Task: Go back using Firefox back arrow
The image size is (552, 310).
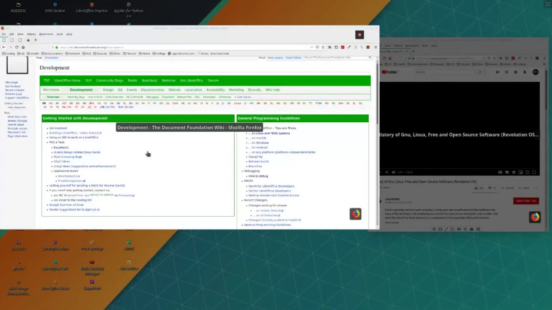Action: (4, 47)
